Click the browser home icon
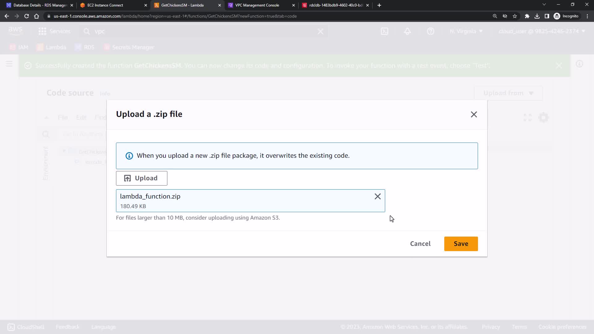Image resolution: width=594 pixels, height=334 pixels. click(x=37, y=16)
